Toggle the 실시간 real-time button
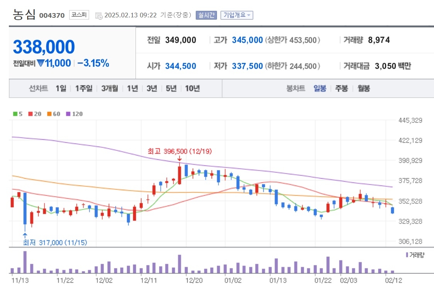 coord(206,15)
